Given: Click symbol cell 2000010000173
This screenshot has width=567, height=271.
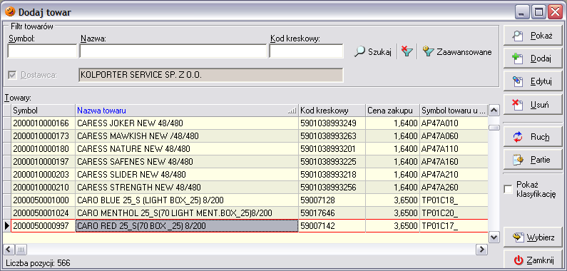Looking at the screenshot, I should tap(44, 136).
